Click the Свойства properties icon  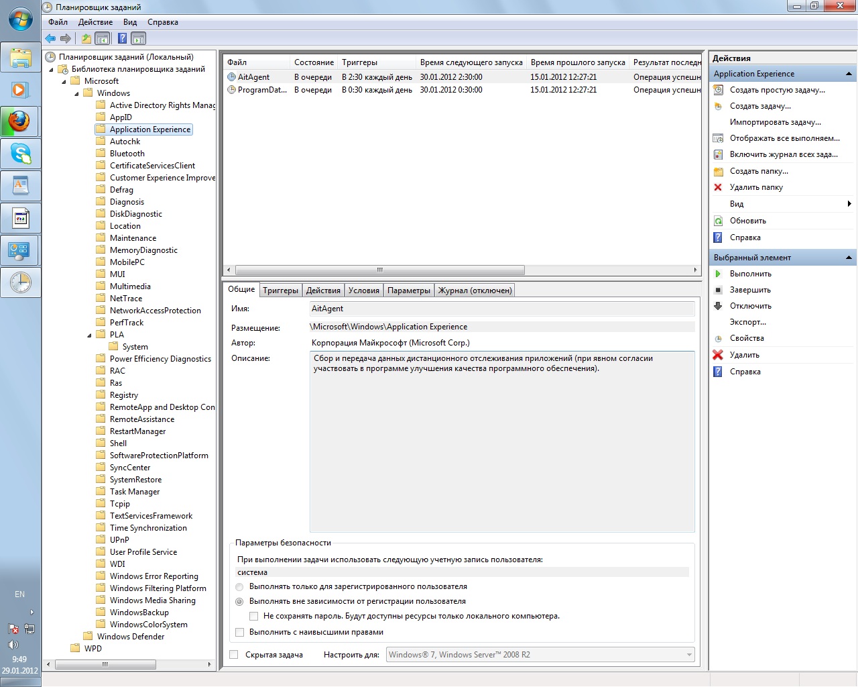[x=718, y=339]
